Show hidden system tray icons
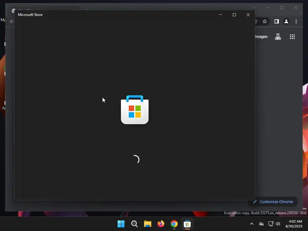This screenshot has height=231, width=308. [252, 224]
